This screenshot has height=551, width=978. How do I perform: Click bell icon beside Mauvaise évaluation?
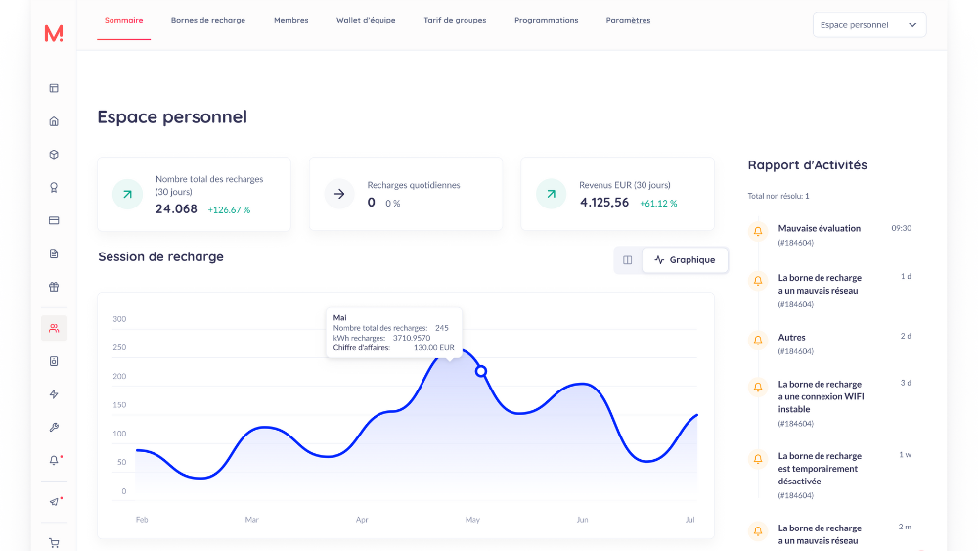tap(758, 232)
